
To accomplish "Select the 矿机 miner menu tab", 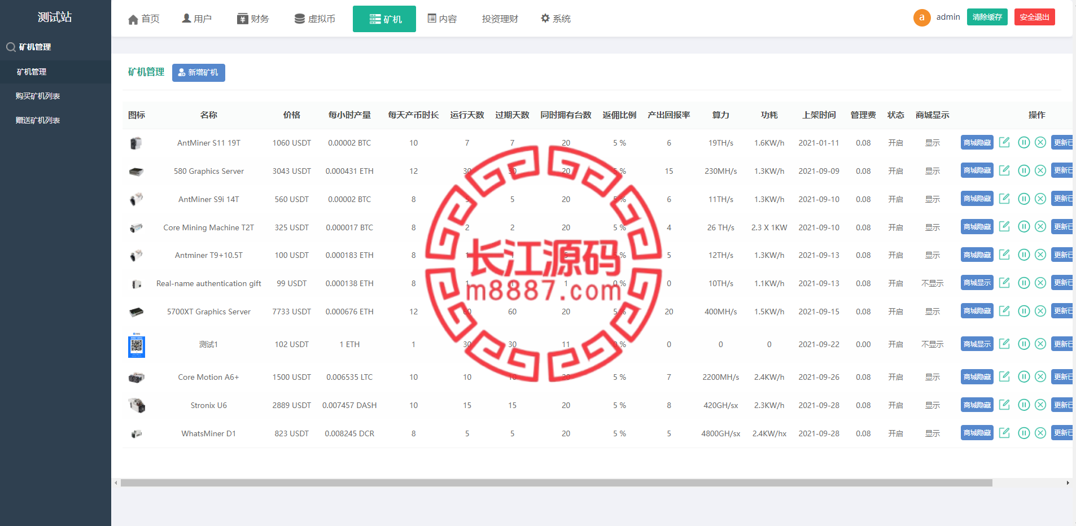I will click(x=384, y=19).
